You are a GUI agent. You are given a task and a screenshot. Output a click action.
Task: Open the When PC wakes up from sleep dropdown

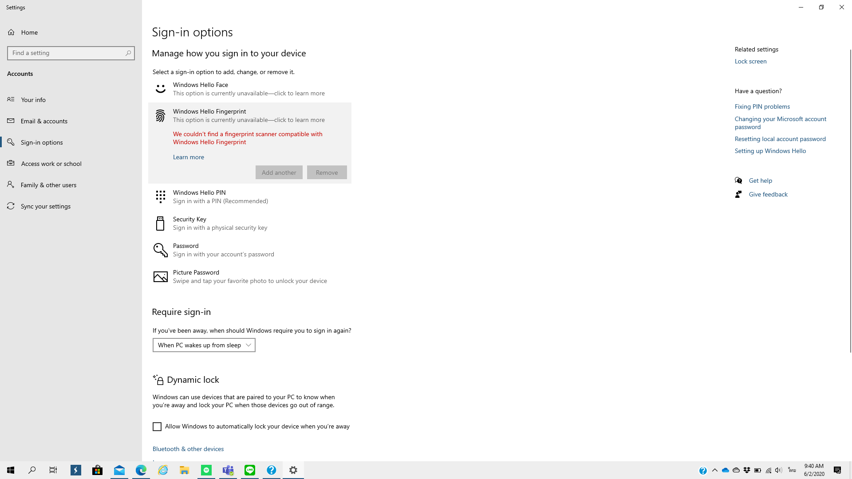click(x=204, y=345)
